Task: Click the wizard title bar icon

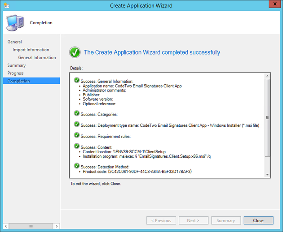Action: tap(6, 5)
